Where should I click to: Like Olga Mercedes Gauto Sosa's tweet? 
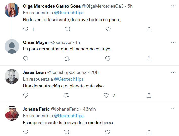[108, 29]
